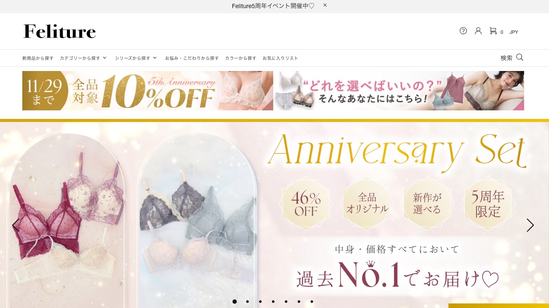This screenshot has width=549, height=308.
Task: Click the search magnifying glass icon
Action: [520, 57]
